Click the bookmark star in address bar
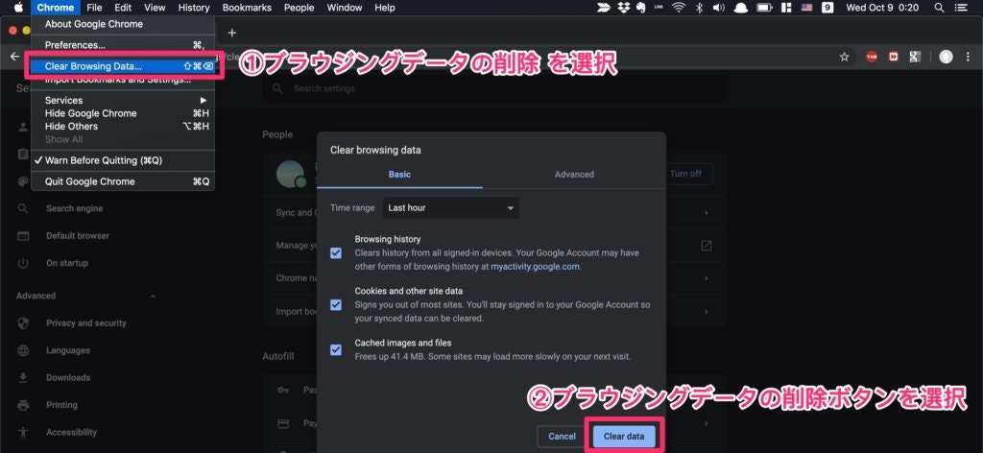 pos(844,57)
